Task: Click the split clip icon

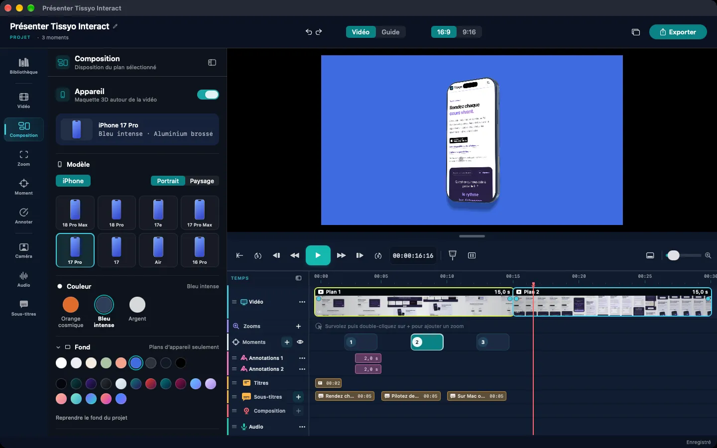Action: pyautogui.click(x=472, y=255)
